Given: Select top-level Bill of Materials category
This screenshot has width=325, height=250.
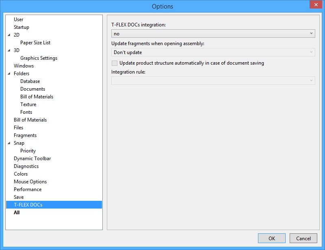Looking at the screenshot, I should coord(30,120).
